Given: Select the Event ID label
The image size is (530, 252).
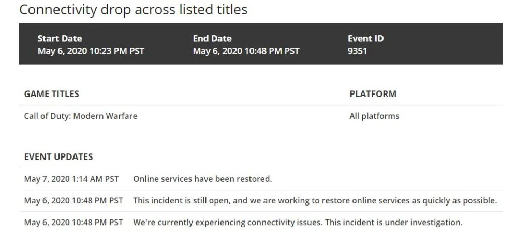Looking at the screenshot, I should click(x=366, y=38).
